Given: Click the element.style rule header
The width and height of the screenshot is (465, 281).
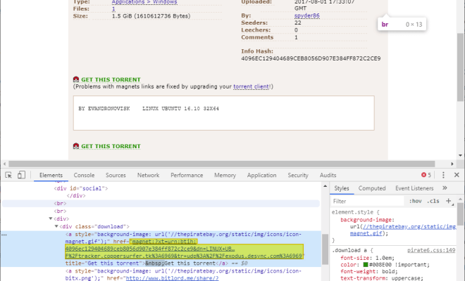Looking at the screenshot, I should tap(355, 211).
